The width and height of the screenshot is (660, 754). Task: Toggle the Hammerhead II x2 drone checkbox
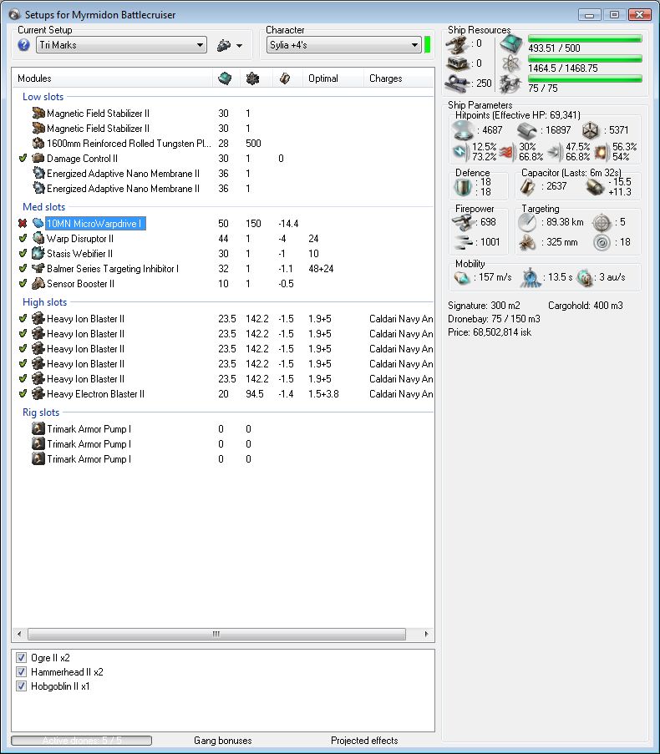tap(21, 672)
